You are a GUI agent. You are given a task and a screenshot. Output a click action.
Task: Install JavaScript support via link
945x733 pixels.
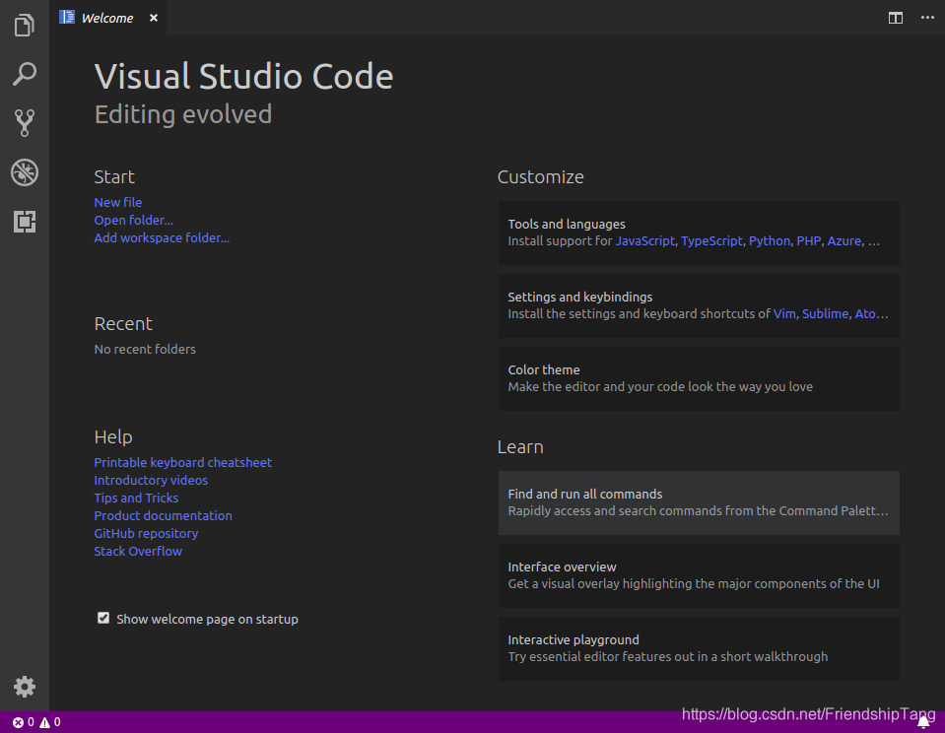(644, 241)
